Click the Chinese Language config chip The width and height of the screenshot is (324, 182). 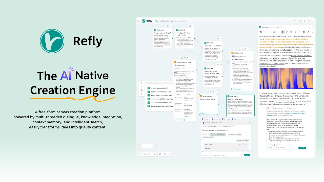(235, 135)
